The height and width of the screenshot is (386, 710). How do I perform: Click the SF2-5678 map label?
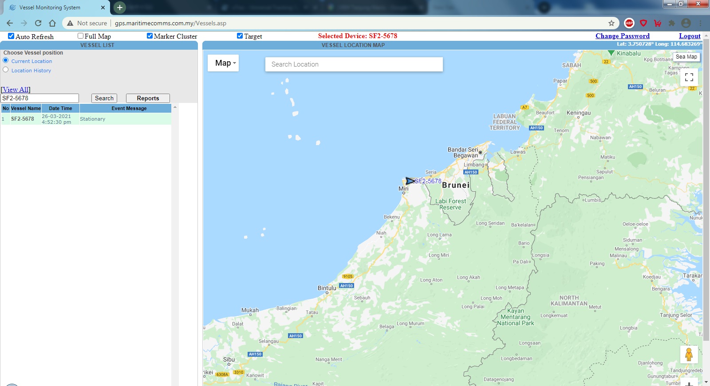pos(428,181)
